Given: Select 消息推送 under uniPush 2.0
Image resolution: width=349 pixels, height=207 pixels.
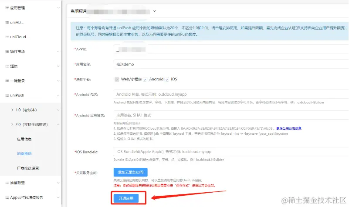Looking at the screenshot, I should (x=24, y=154).
